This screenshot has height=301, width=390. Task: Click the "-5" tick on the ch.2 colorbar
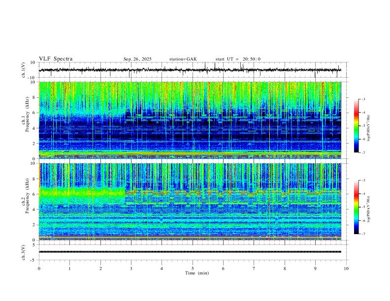(363, 207)
